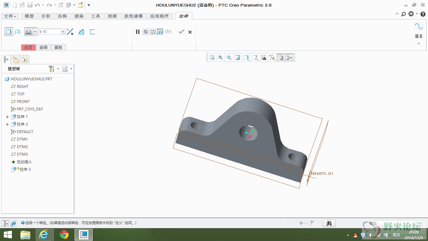Click the repaint screen icon
This screenshot has width=428, height=241.
(237, 57)
